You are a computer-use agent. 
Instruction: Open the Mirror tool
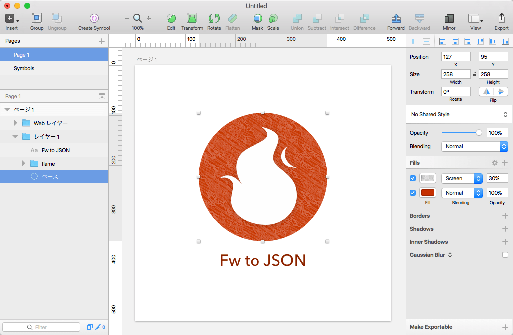coord(449,19)
